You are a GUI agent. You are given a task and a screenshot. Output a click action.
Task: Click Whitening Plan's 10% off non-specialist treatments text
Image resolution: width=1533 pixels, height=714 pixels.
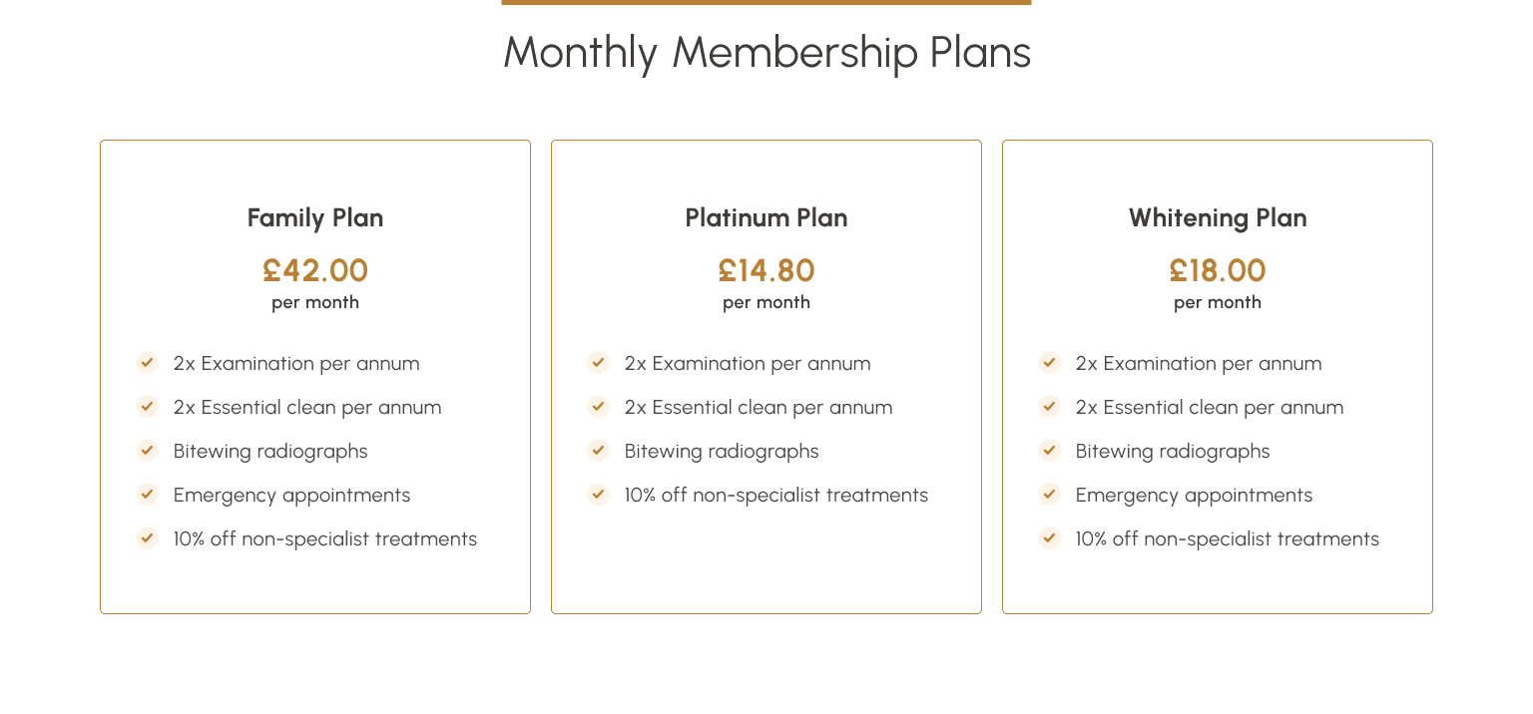1228,538
